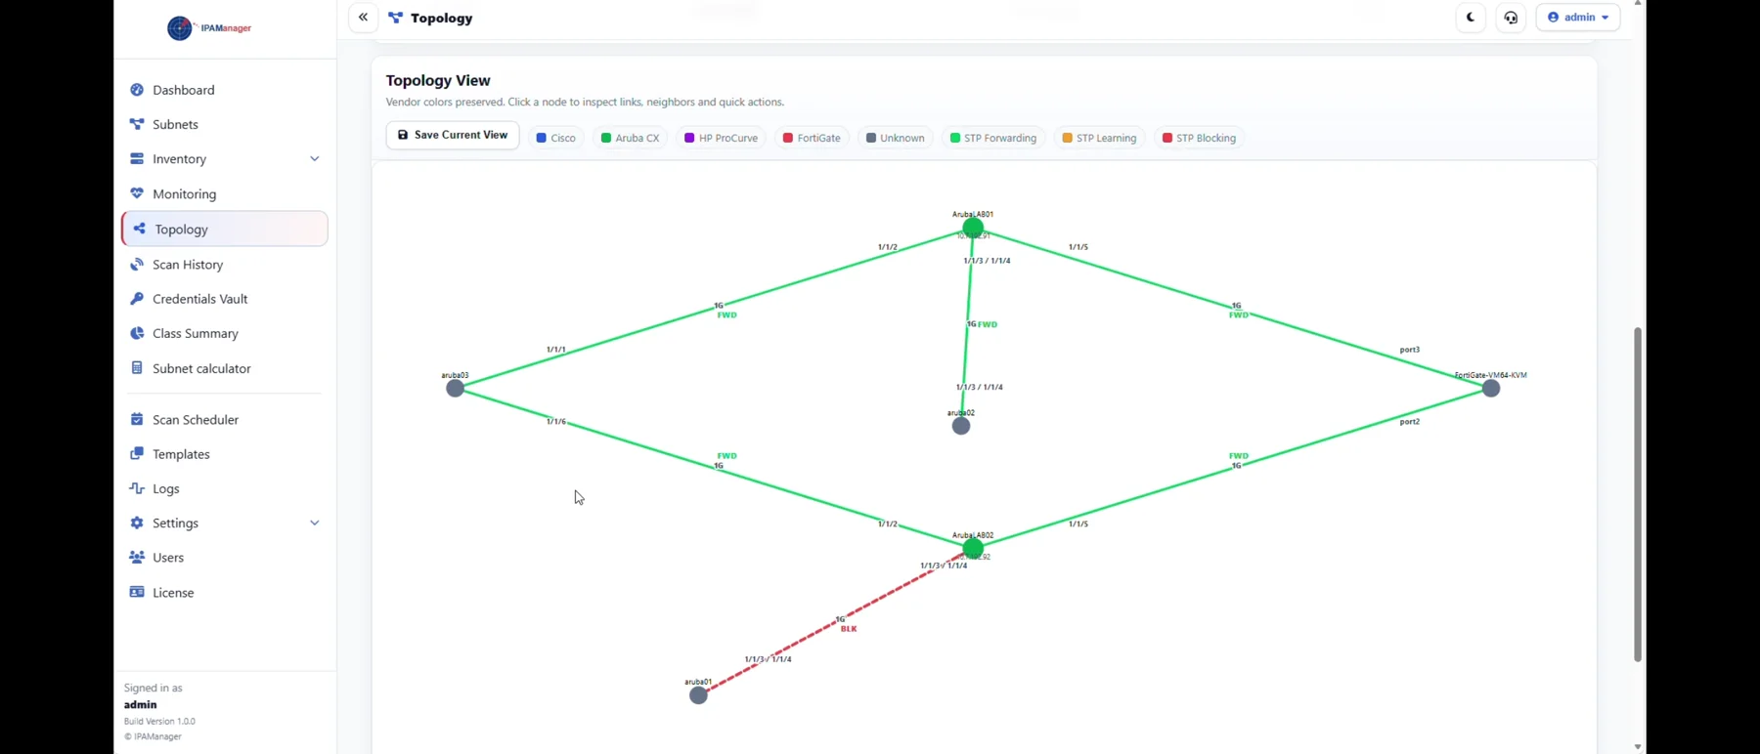The height and width of the screenshot is (754, 1760).
Task: Click the STP Blocking legend chip
Action: [x=1199, y=138]
